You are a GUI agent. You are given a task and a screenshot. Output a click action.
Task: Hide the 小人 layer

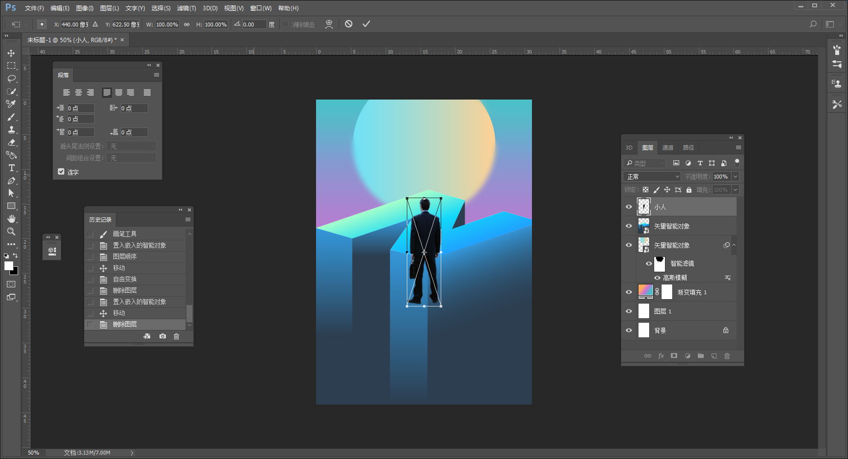(629, 207)
